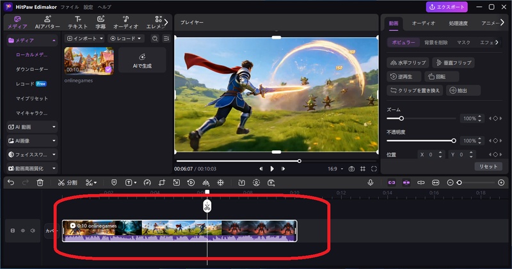Open the ファイル menu

(70, 7)
